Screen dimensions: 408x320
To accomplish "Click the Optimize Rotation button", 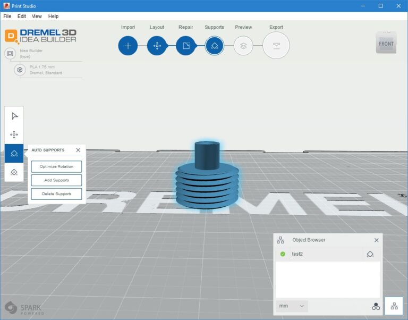I will [56, 166].
